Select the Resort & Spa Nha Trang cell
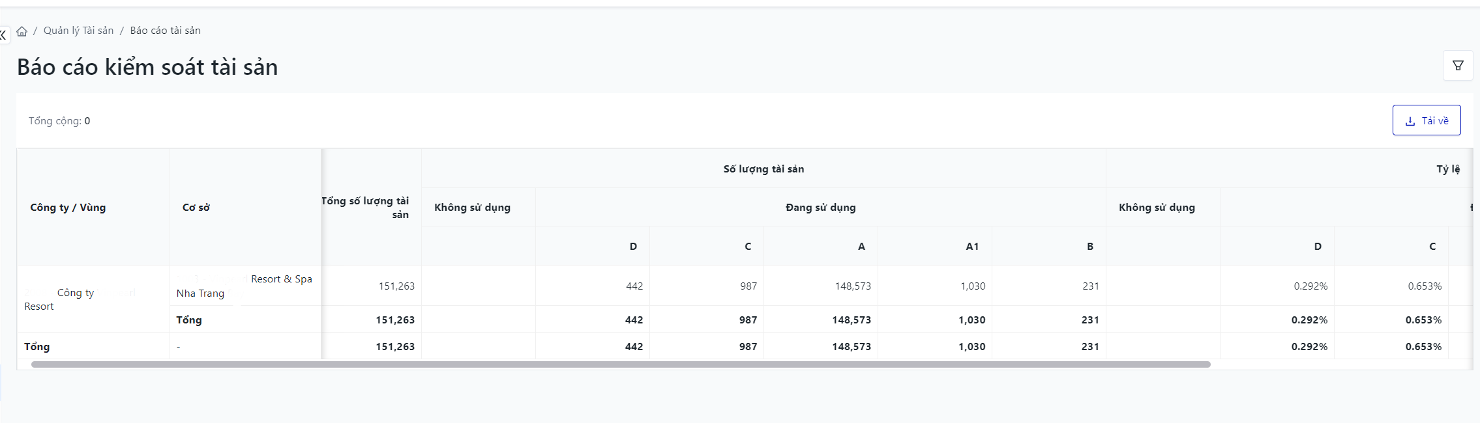The image size is (1480, 423). click(244, 286)
